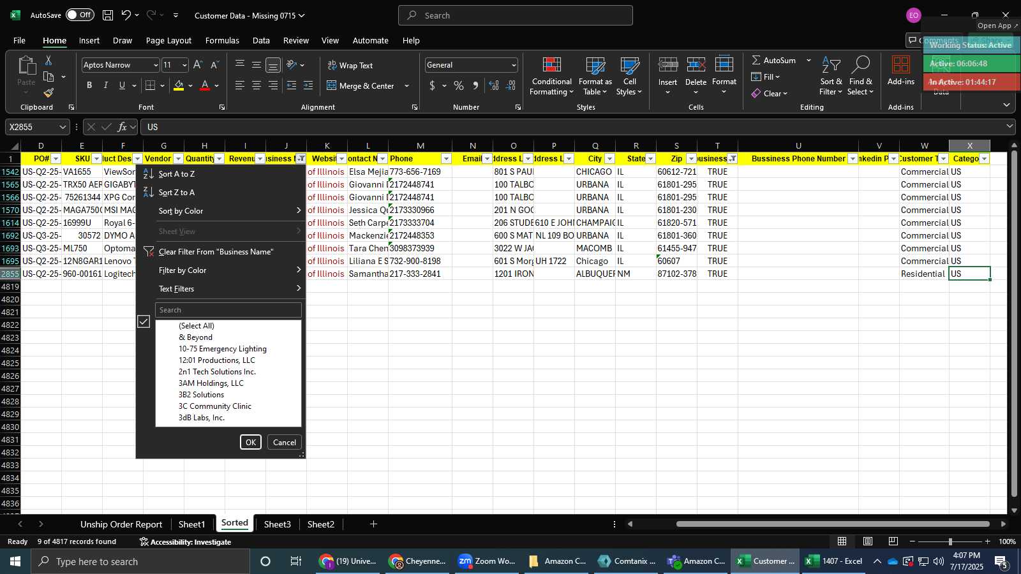Open the General number format dropdown

click(514, 65)
